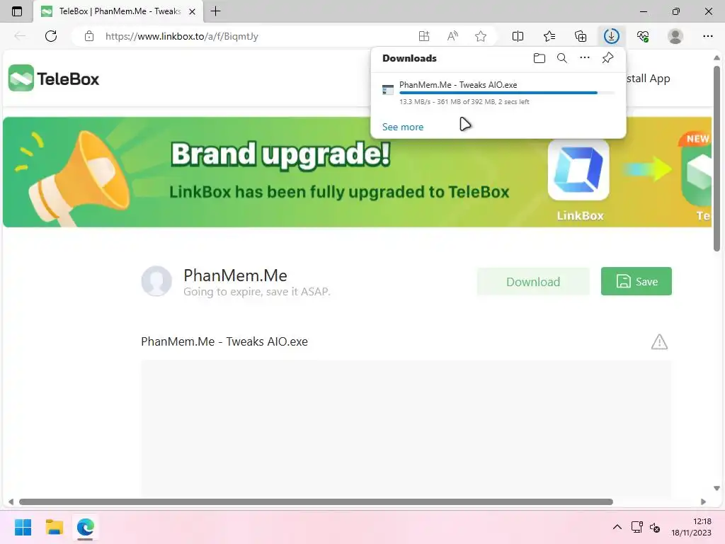The image size is (725, 544).
Task: Click the LinkBox app icon in banner
Action: [578, 170]
